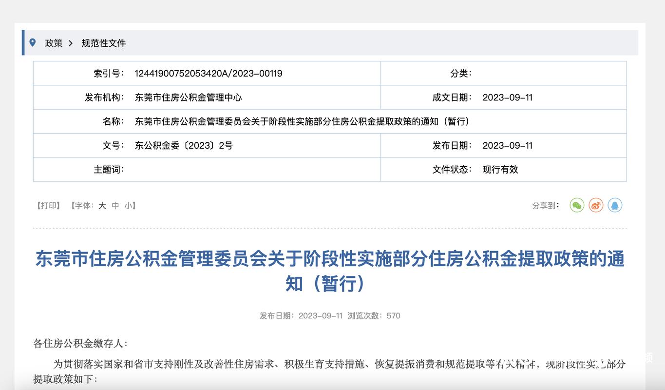Share the notice to WeChat
Screen dimensions: 665x390
[577, 205]
